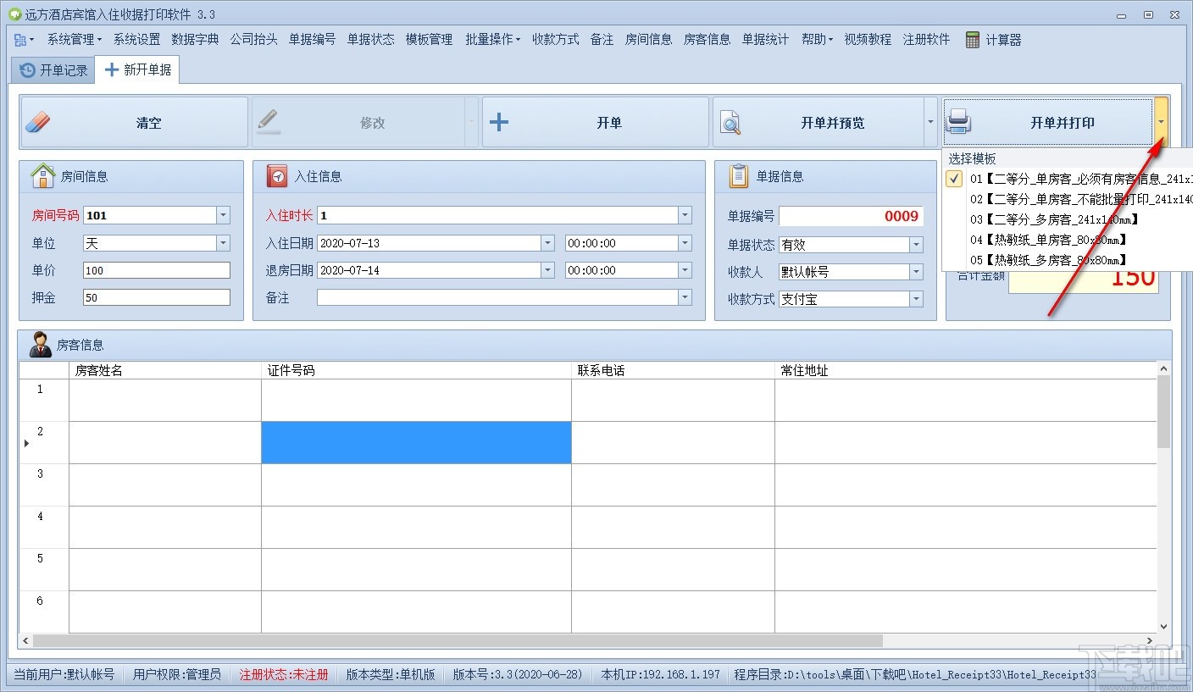This screenshot has width=1193, height=692.
Task: Click the clipboard icon in 单据信息 panel
Action: [739, 175]
